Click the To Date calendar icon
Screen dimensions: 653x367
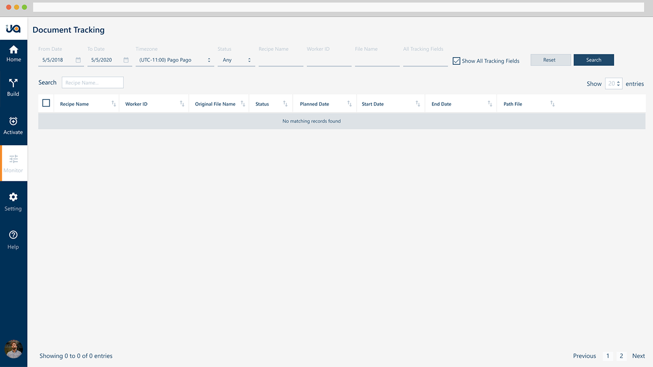(x=126, y=60)
